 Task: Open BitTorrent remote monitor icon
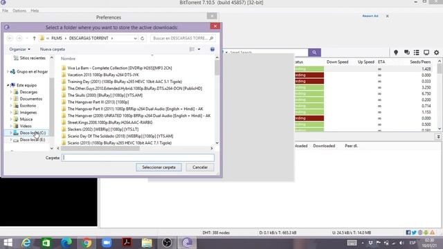click(426, 53)
